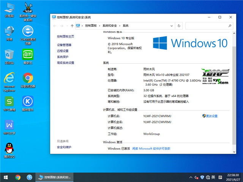243x182 pixels.
Task: Select the Network desktop icon
Action: [x=9, y=33]
